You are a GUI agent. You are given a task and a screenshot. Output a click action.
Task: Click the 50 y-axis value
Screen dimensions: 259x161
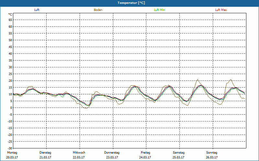pyautogui.click(x=10, y=40)
